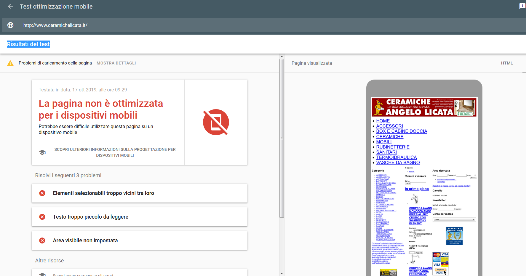Click the TERMOIDRAULICA link in the preview

point(397,157)
